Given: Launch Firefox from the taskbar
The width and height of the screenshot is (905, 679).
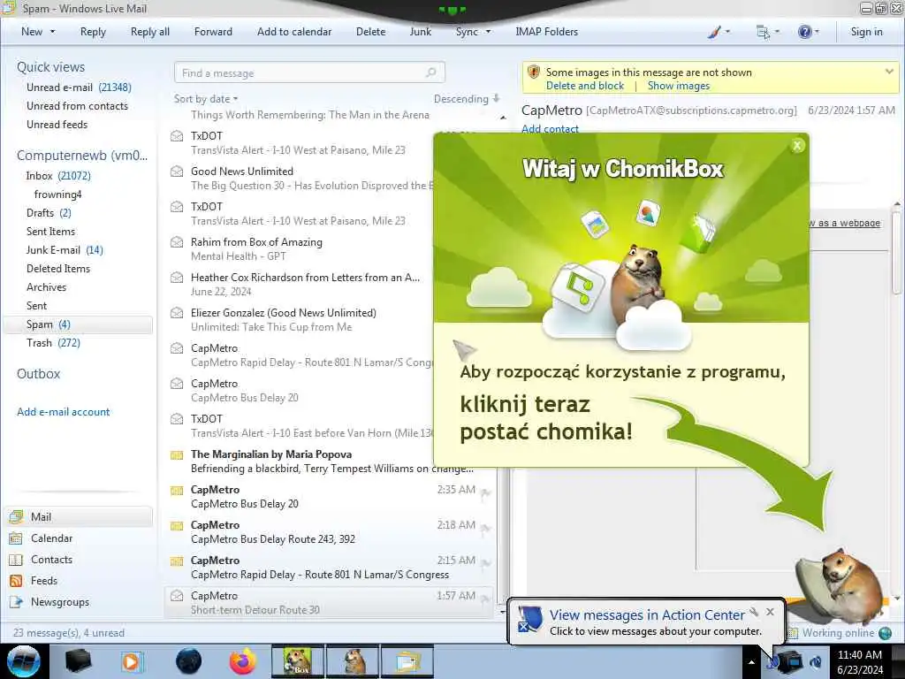Looking at the screenshot, I should tap(242, 661).
